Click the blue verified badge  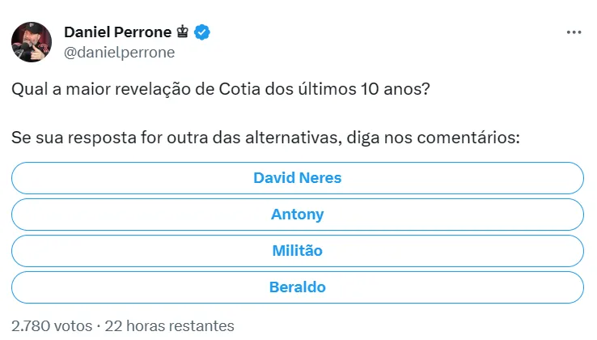[x=204, y=32]
